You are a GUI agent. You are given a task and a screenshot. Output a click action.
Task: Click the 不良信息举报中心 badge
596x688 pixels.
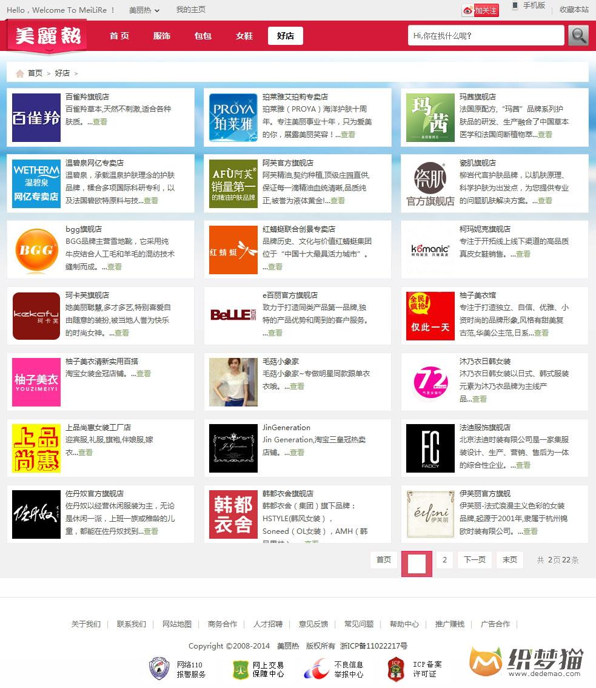(x=333, y=669)
